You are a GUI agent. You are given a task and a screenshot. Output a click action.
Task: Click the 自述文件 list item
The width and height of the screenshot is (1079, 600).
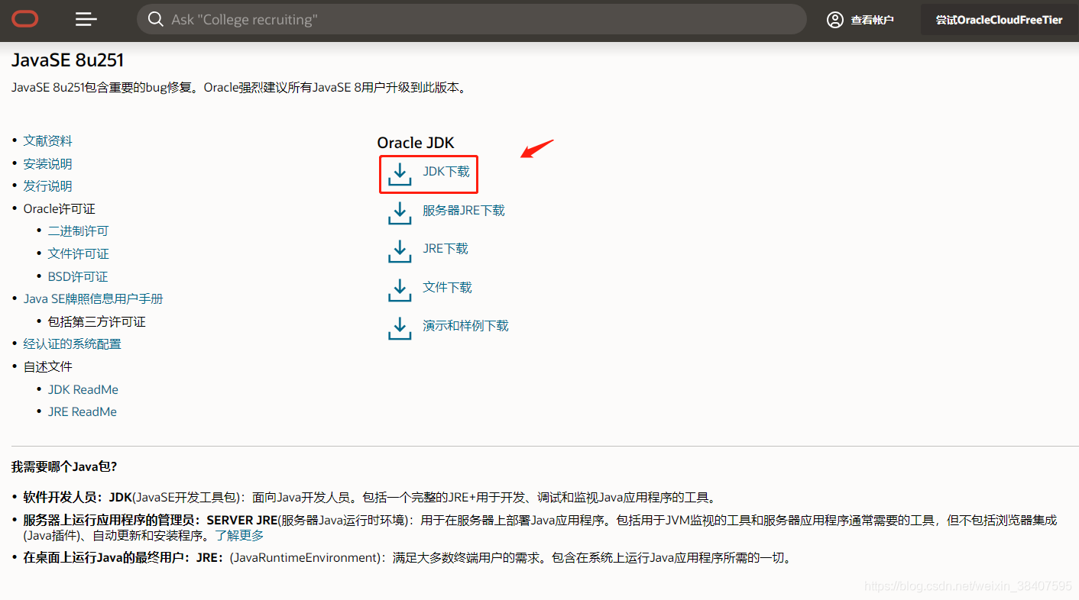[x=48, y=366]
